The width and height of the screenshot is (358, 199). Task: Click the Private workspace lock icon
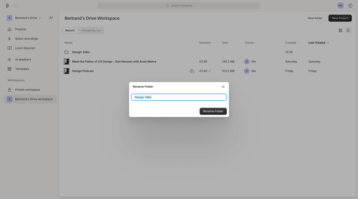tap(9, 90)
